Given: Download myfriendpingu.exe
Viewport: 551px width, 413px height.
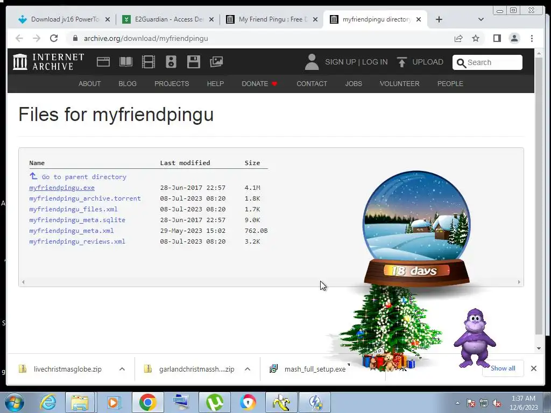Looking at the screenshot, I should (x=62, y=188).
